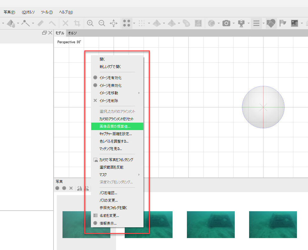The image size is (308, 250).
Task: Switch to the オルソ tab
Action: (72, 33)
